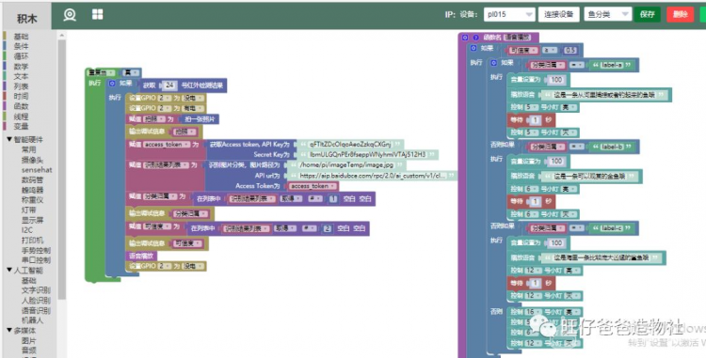Screen dimensions: 706x358
Task: Open the 机器人 subcategory
Action: [32, 320]
